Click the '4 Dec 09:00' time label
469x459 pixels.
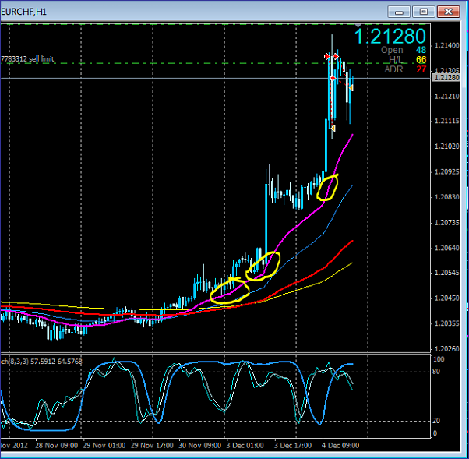click(x=340, y=446)
